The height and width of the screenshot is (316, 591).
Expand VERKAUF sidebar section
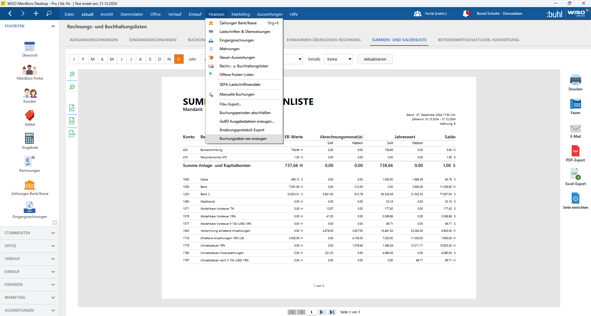coord(30,259)
